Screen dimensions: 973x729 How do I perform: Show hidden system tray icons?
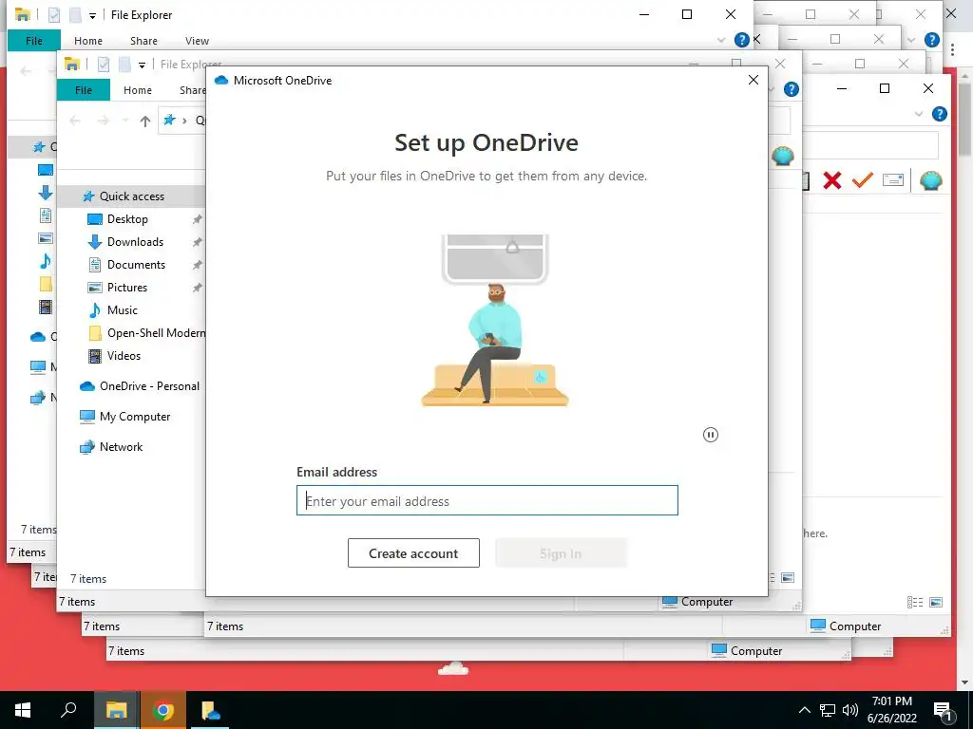804,710
